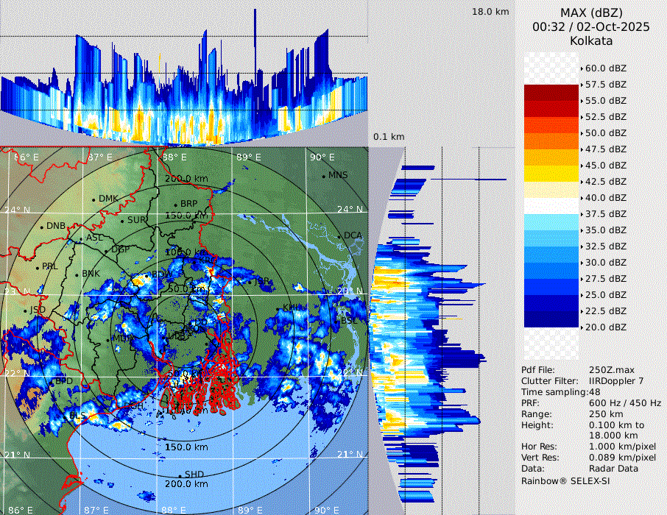Select the BNK station marker
The image size is (667, 515).
pos(77,274)
